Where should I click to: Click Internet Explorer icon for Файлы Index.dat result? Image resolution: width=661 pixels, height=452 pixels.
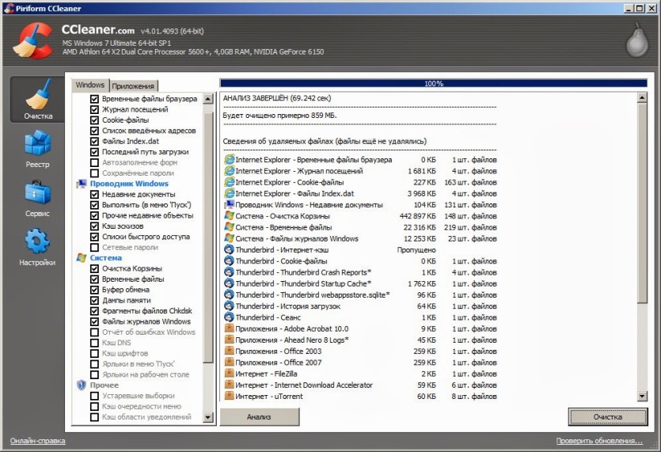pyautogui.click(x=229, y=193)
